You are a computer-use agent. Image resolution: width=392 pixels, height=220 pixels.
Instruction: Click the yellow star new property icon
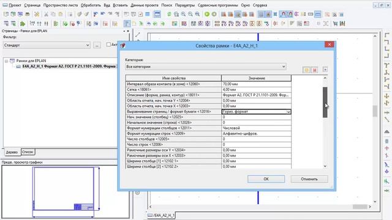(x=306, y=70)
